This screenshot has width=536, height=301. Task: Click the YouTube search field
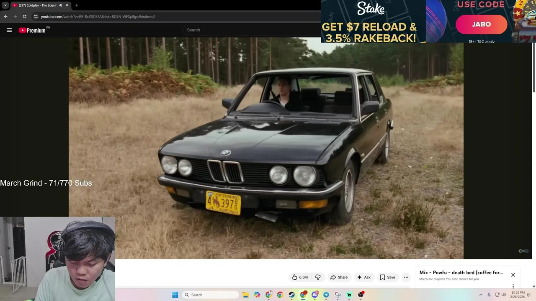(x=251, y=30)
